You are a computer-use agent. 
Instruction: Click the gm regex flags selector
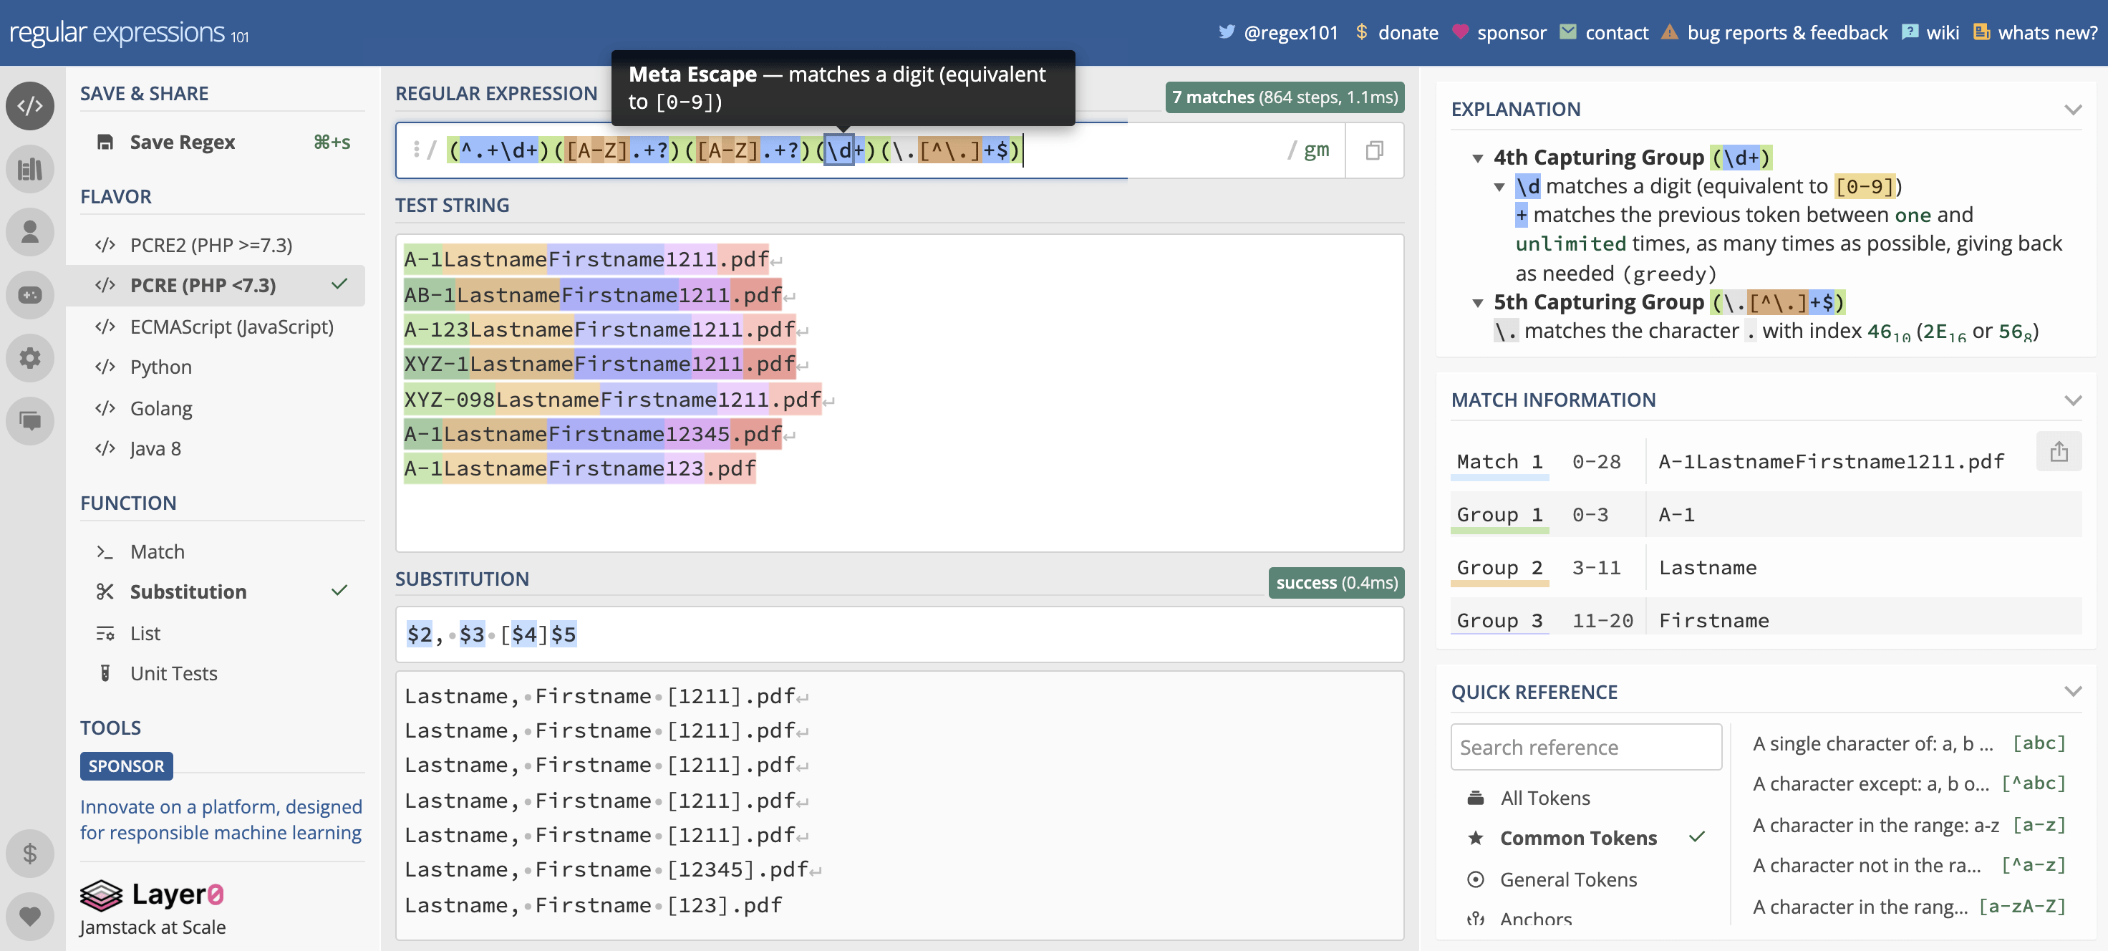coord(1316,150)
